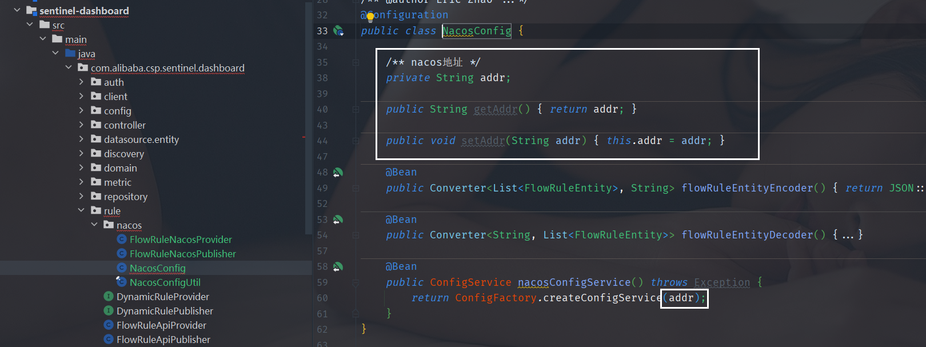Select the controller package label
Viewport: 926px width, 347px height.
pyautogui.click(x=125, y=125)
